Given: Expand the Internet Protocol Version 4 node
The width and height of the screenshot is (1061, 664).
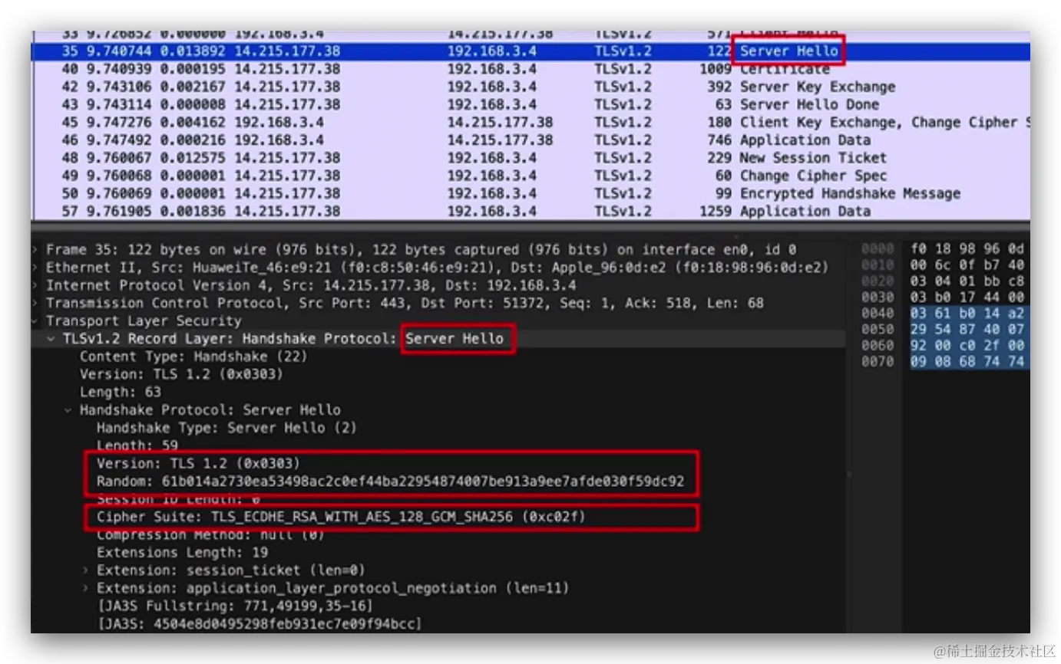Looking at the screenshot, I should point(36,285).
